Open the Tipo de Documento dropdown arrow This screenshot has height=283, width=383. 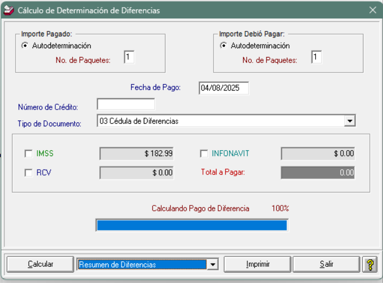click(x=350, y=121)
